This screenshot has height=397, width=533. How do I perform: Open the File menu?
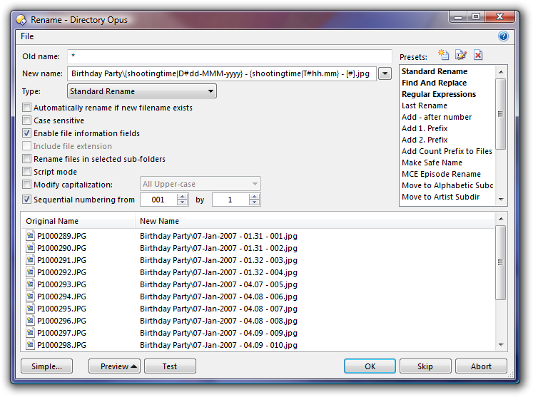(x=27, y=36)
